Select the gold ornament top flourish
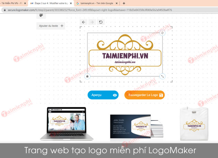218x158 pixels. pyautogui.click(x=125, y=42)
